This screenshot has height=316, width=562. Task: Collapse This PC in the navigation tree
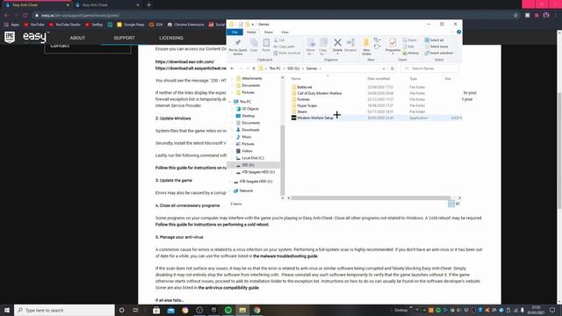[230, 102]
